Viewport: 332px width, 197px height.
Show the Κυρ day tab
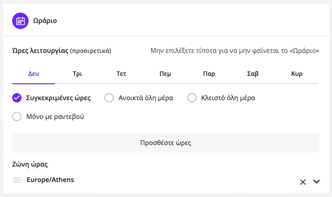coord(296,74)
